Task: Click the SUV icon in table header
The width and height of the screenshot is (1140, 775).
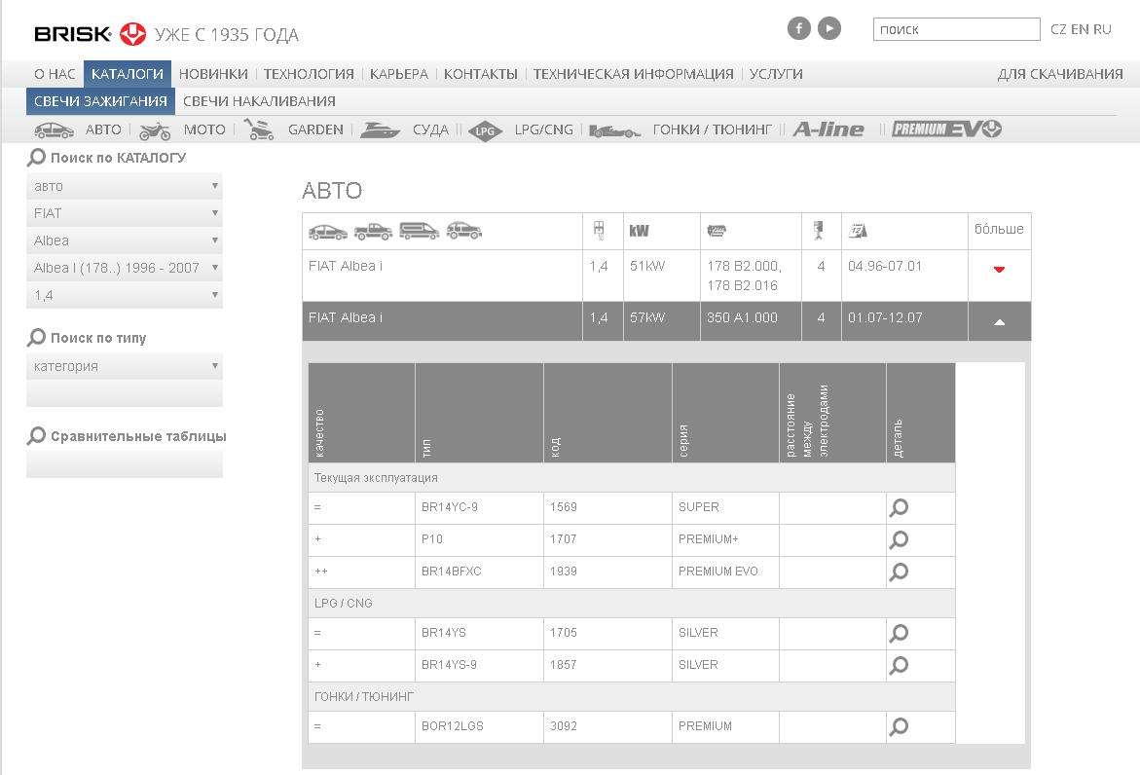Action: pos(463,231)
